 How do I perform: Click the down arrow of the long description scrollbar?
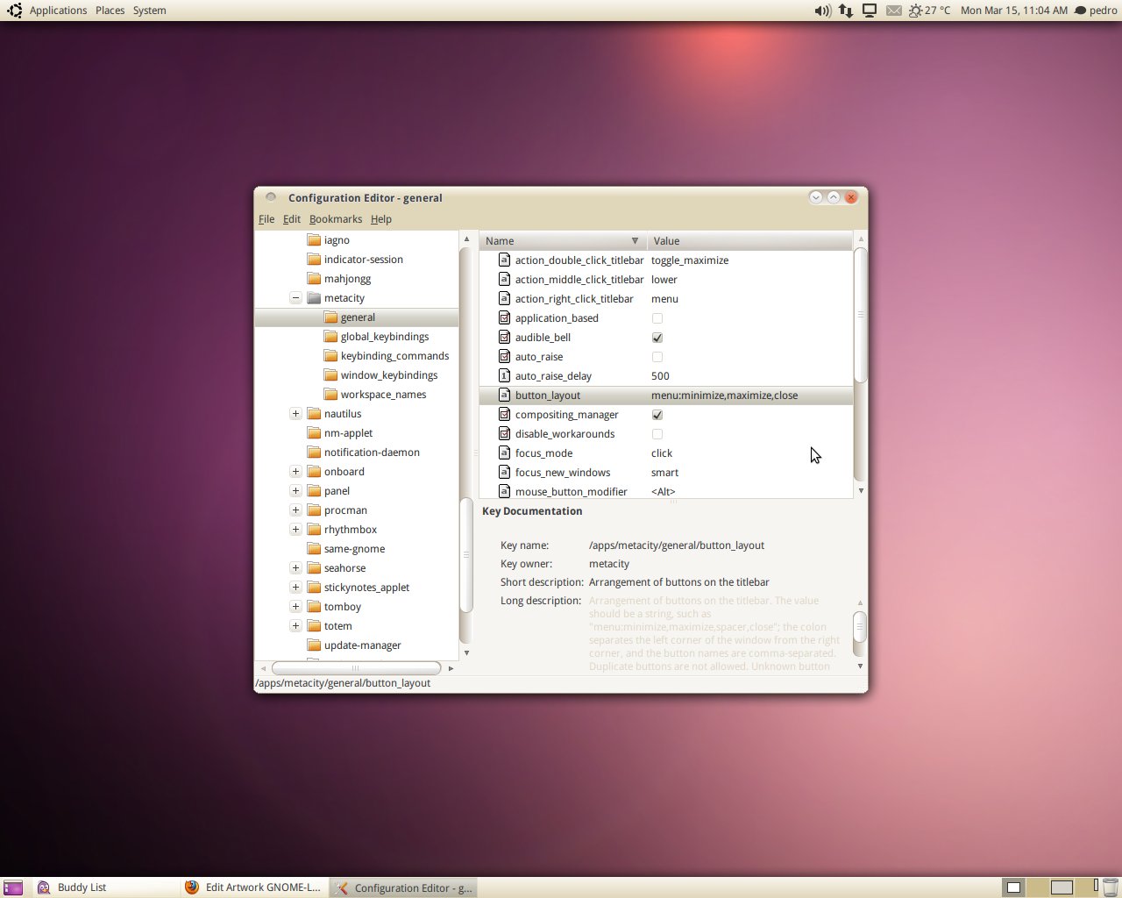pos(860,666)
